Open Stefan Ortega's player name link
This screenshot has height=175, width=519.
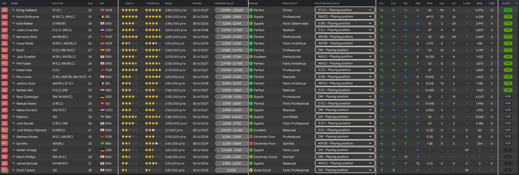tap(26, 150)
